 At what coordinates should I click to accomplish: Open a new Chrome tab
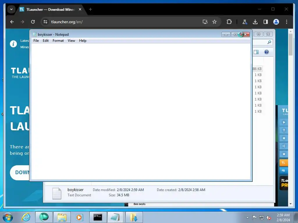[x=91, y=9]
